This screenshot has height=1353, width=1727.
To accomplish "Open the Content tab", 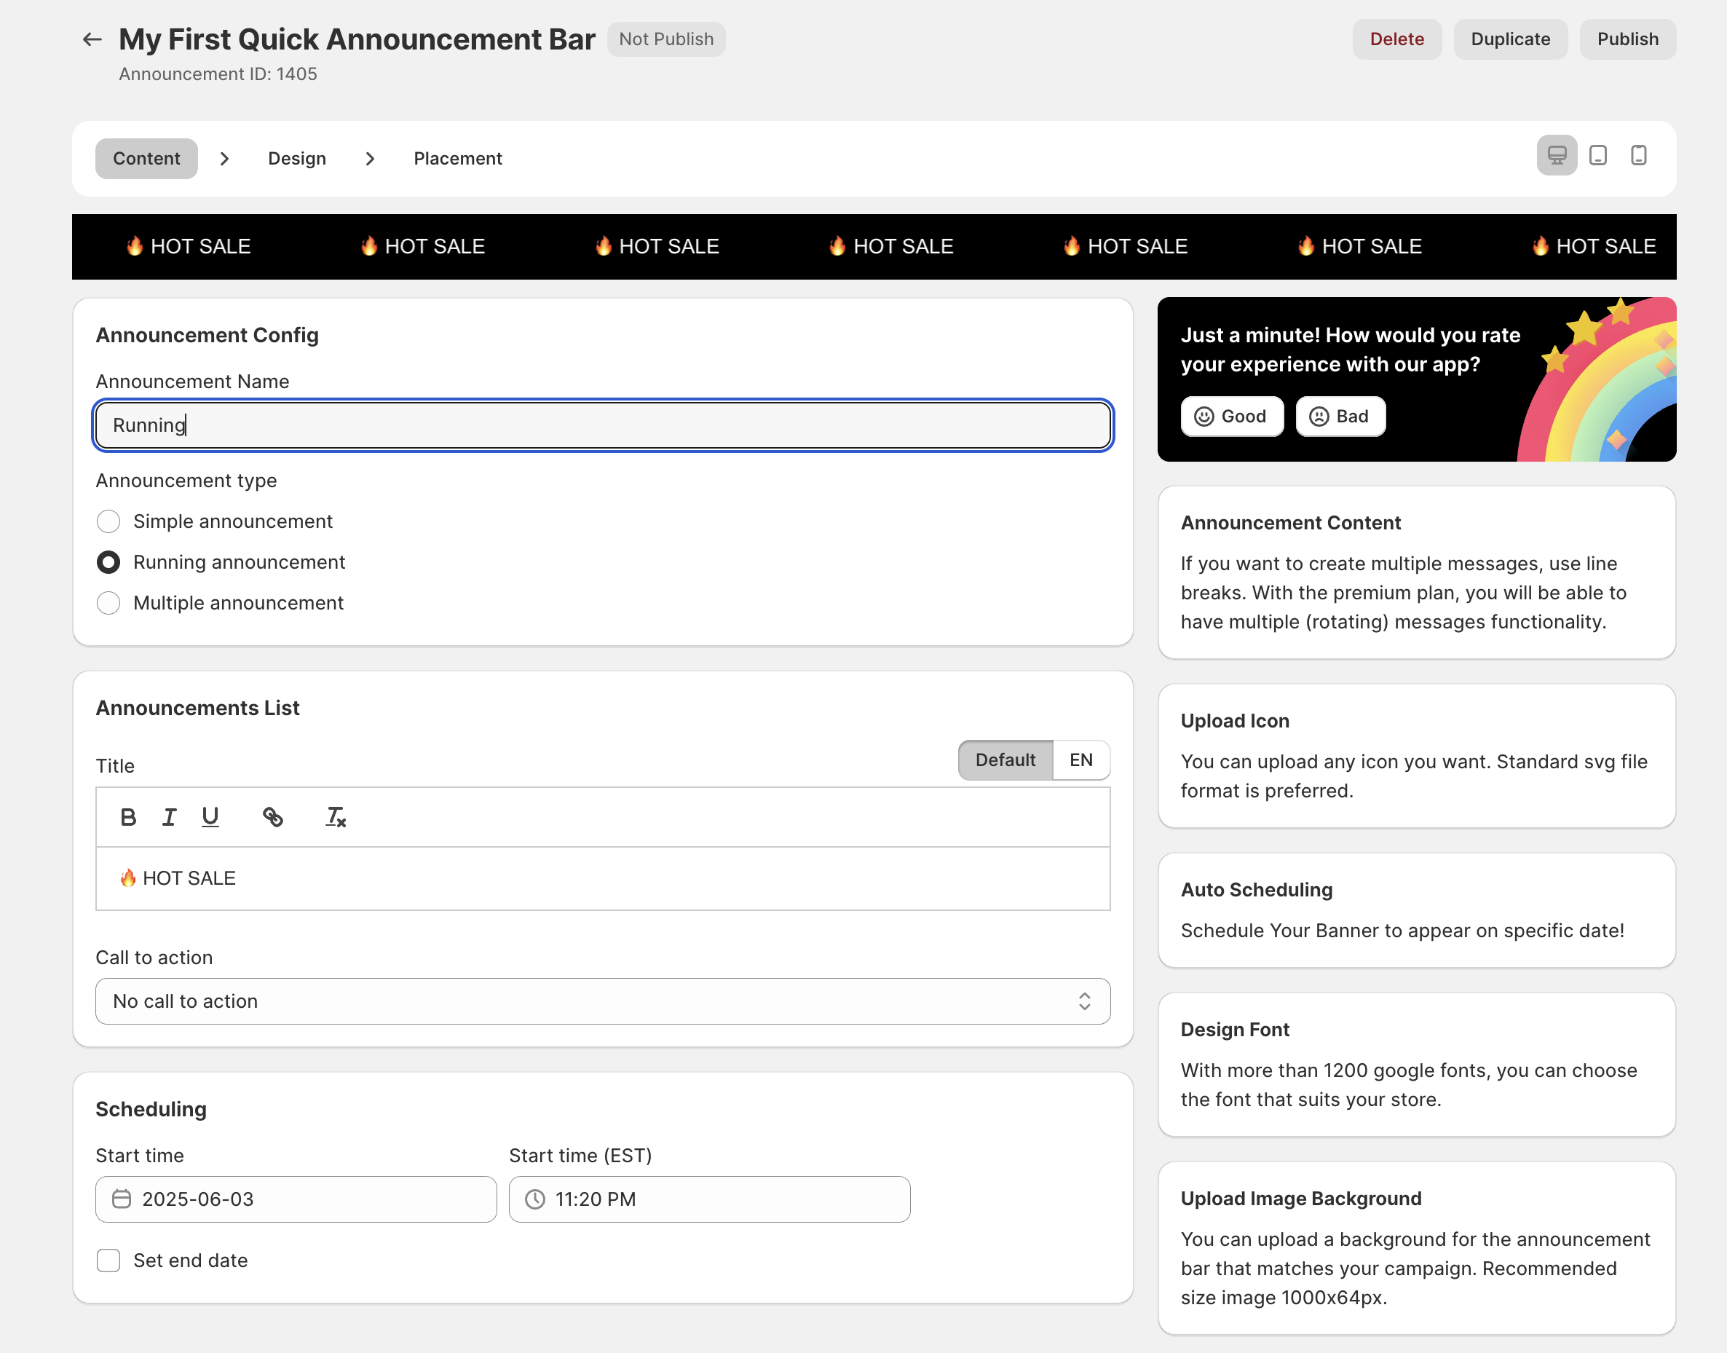I will [x=146, y=159].
